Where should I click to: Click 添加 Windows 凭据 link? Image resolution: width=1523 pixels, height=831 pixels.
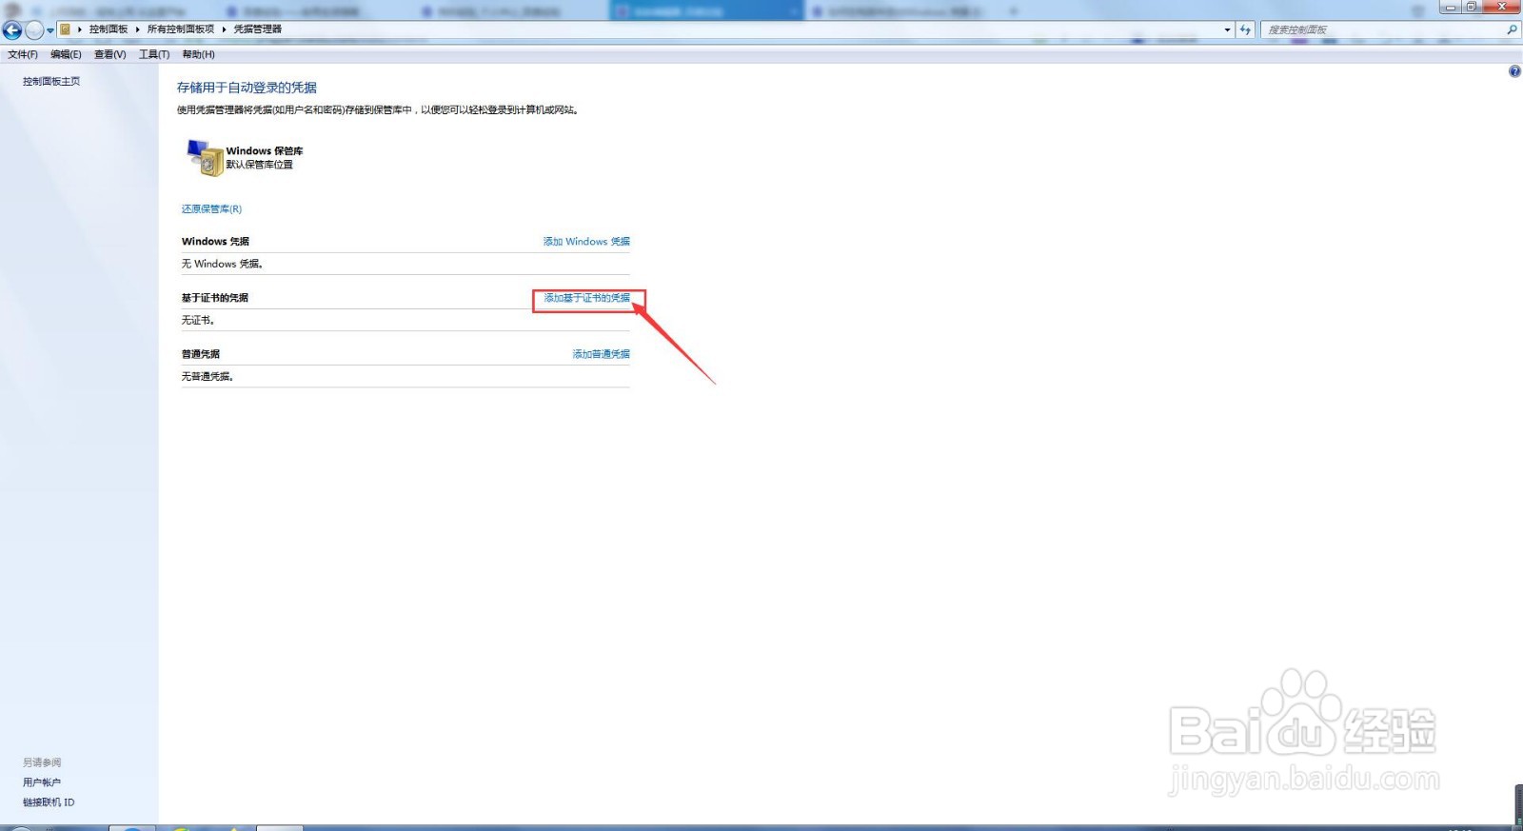tap(586, 242)
